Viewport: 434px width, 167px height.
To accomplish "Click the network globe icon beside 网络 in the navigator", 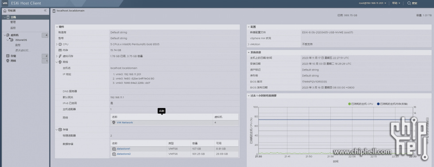I will [x=8, y=61].
